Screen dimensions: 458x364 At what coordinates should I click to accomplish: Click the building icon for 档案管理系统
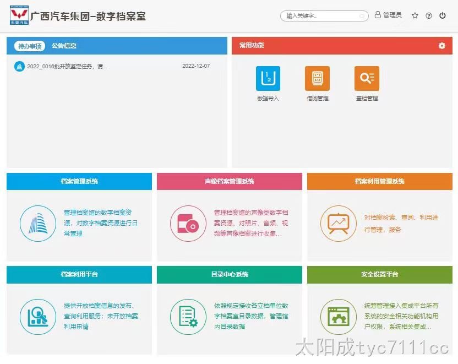coord(38,224)
